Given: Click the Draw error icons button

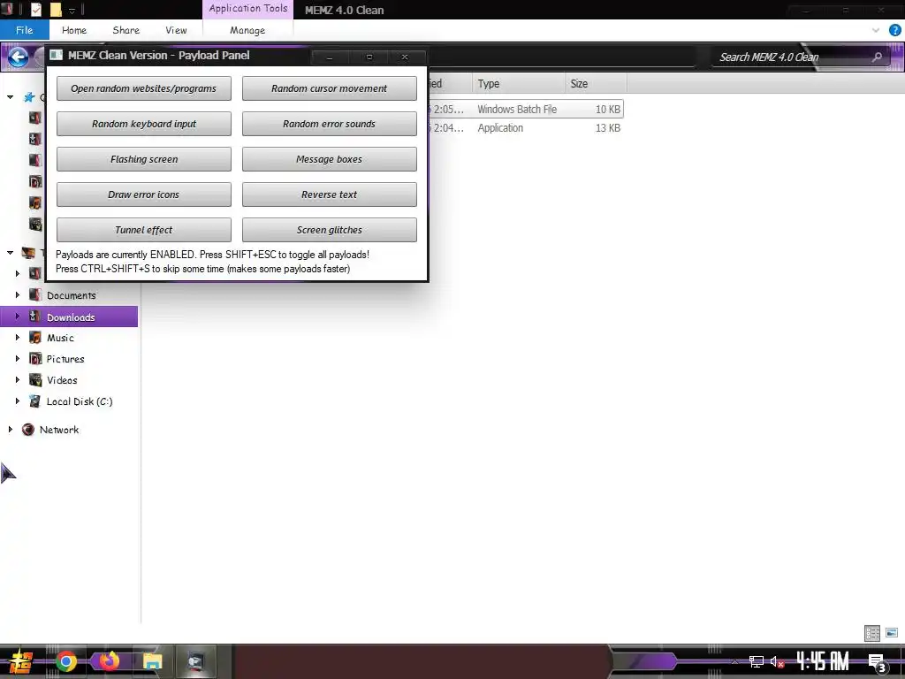Looking at the screenshot, I should click(144, 195).
